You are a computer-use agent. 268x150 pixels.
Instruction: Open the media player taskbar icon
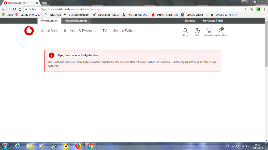tap(42, 146)
